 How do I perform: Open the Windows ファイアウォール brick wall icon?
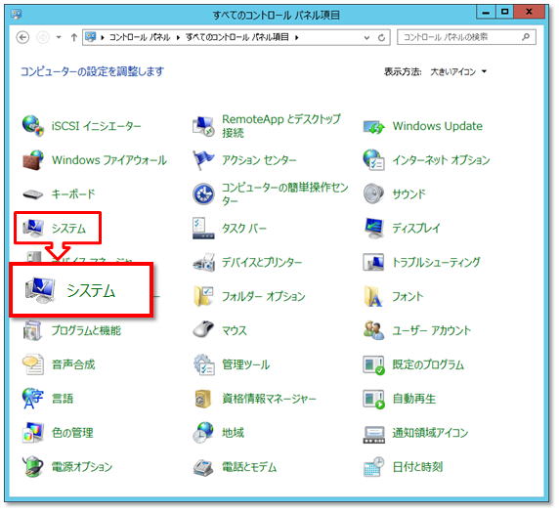[33, 160]
